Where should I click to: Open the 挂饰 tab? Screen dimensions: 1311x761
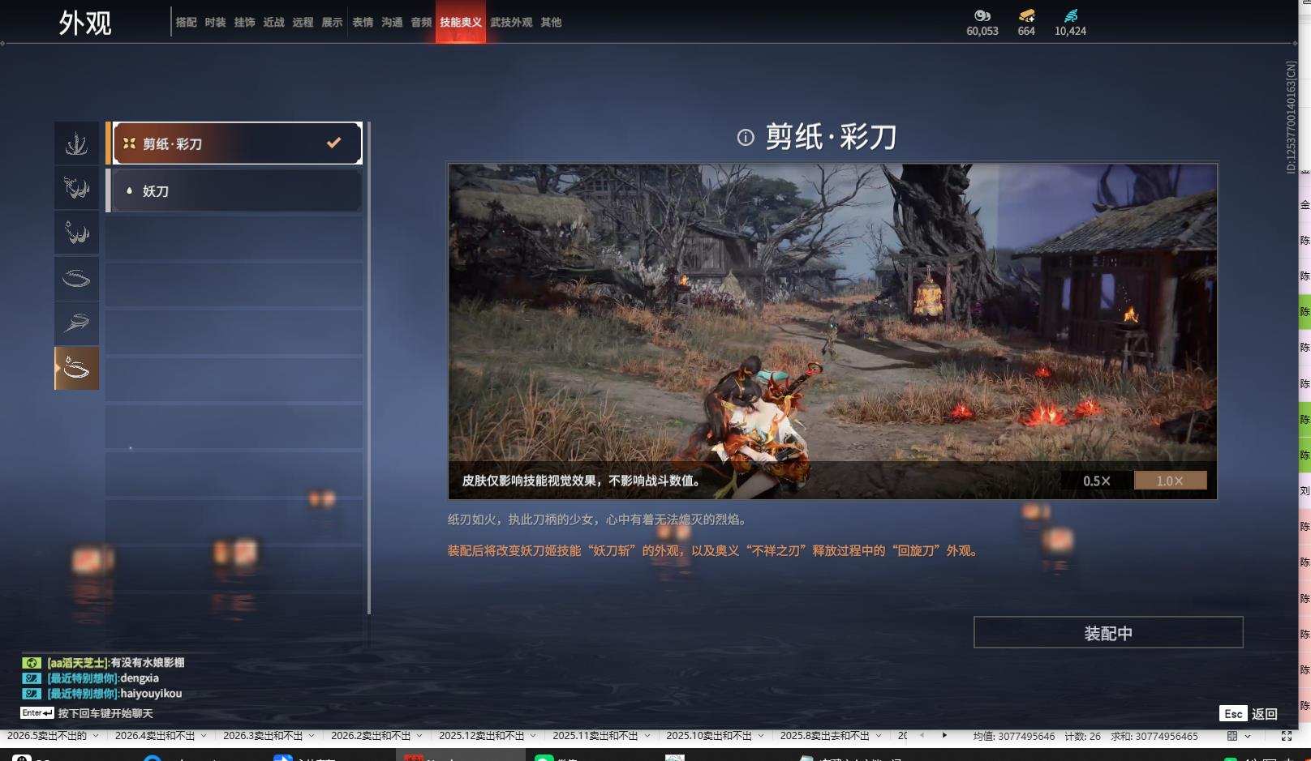pyautogui.click(x=245, y=23)
